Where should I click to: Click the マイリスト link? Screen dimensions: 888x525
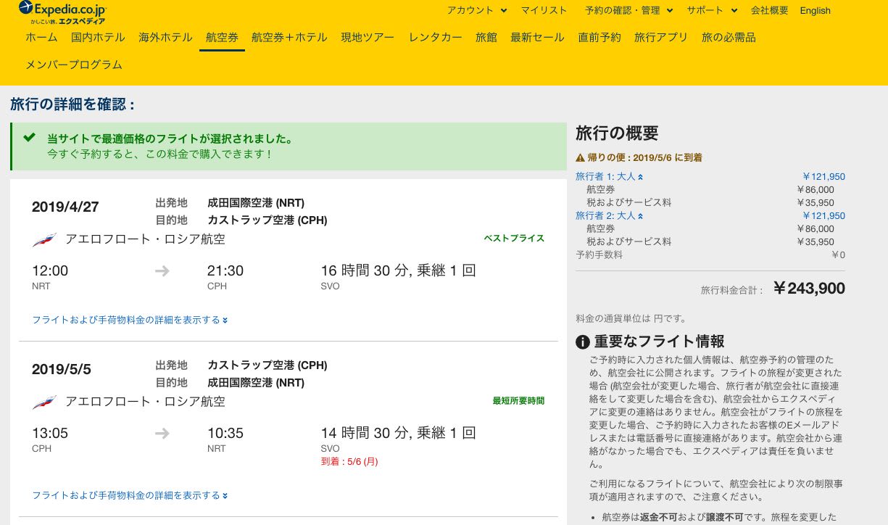coord(544,10)
